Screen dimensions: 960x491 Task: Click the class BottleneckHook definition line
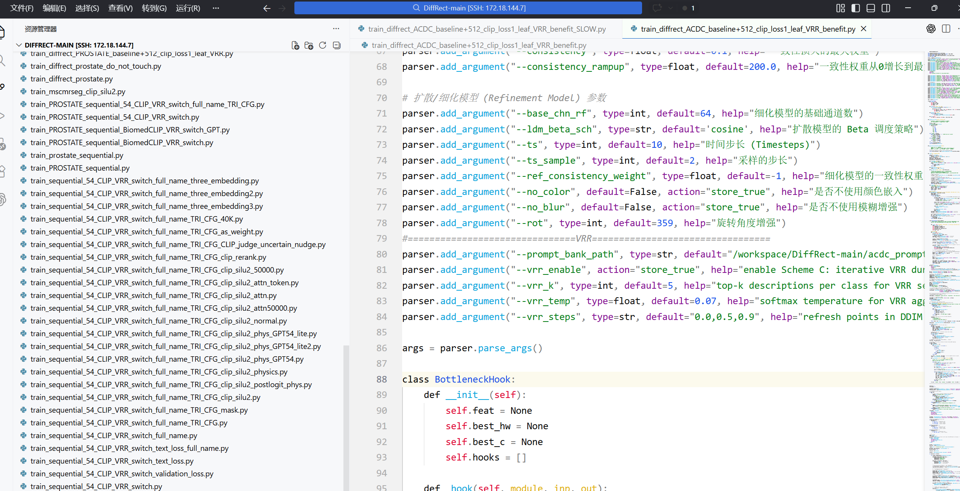(x=458, y=379)
